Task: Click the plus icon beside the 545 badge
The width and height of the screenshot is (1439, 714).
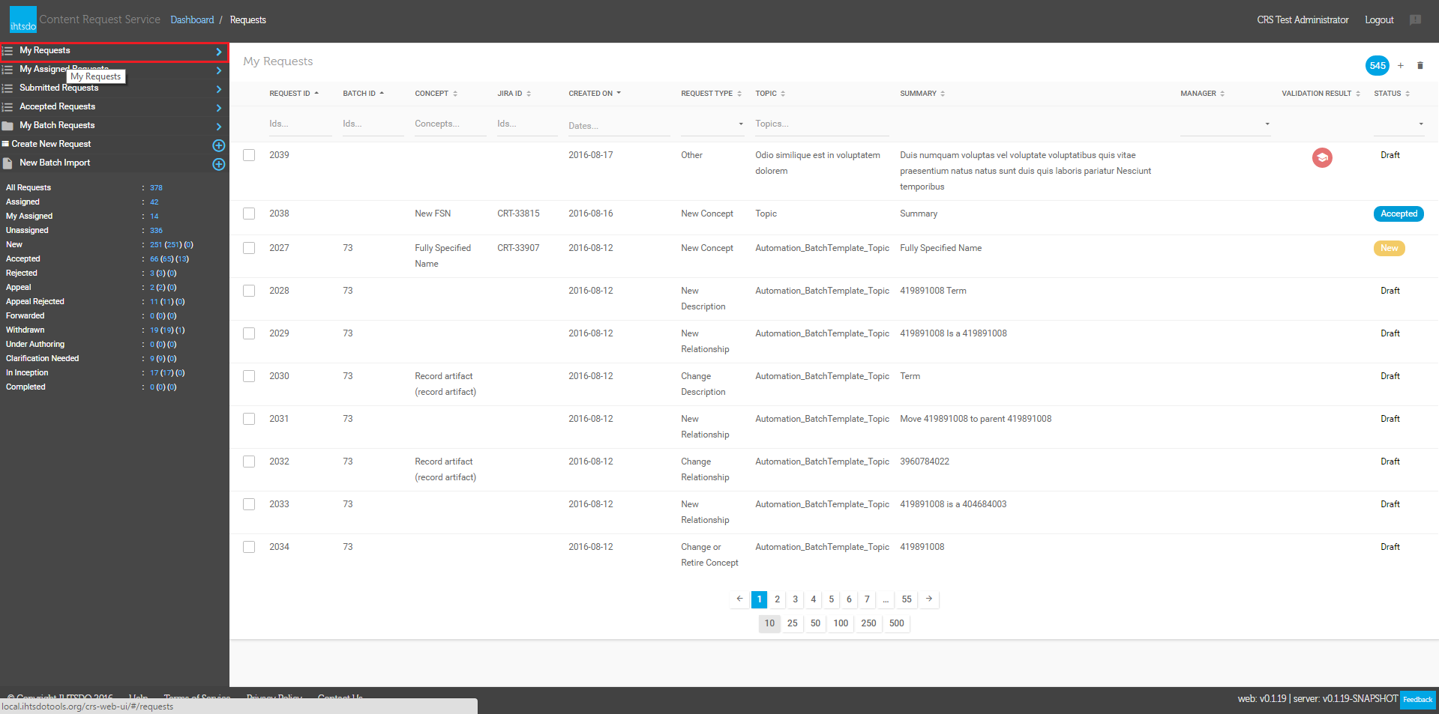Action: click(1400, 66)
